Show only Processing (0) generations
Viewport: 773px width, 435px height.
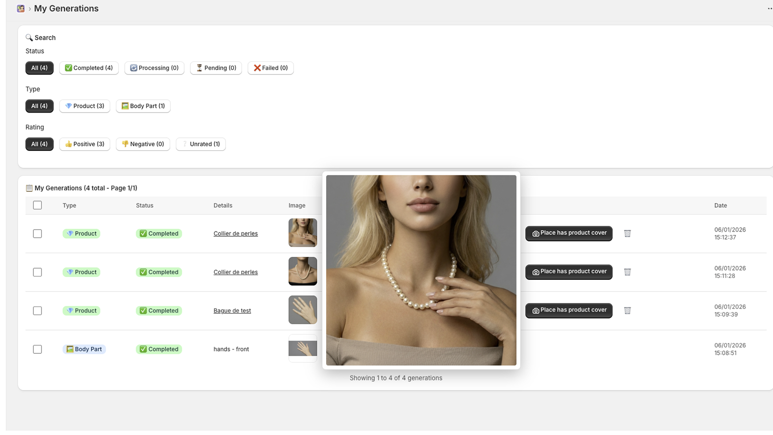point(154,68)
